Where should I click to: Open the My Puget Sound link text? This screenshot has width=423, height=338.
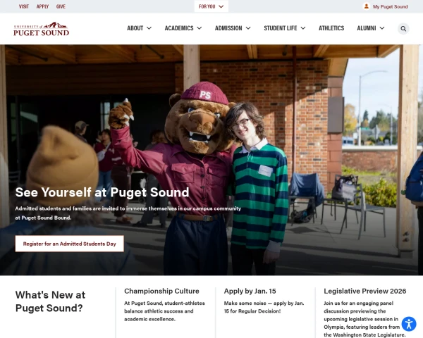pos(390,6)
